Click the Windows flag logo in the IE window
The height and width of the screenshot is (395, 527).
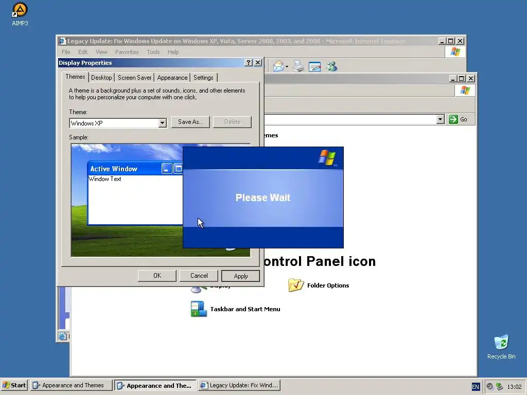[455, 52]
